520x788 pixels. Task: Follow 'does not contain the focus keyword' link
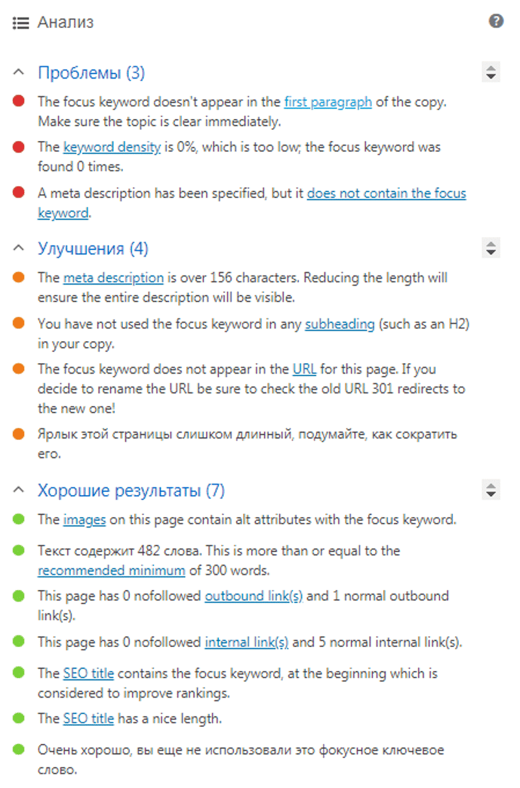click(x=386, y=194)
